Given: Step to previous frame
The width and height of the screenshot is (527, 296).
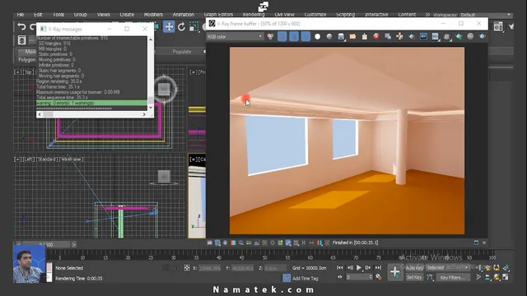Looking at the screenshot, I should [x=350, y=267].
